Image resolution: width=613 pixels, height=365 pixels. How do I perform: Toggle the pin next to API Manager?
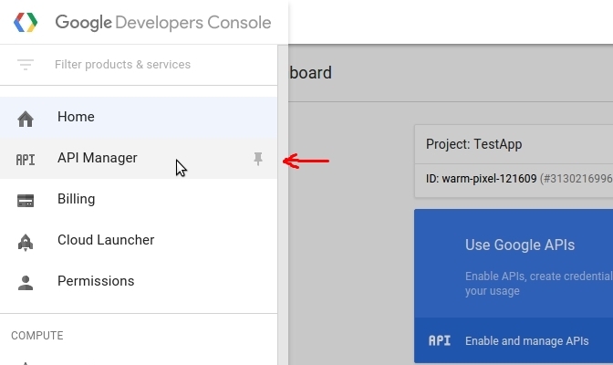point(258,159)
